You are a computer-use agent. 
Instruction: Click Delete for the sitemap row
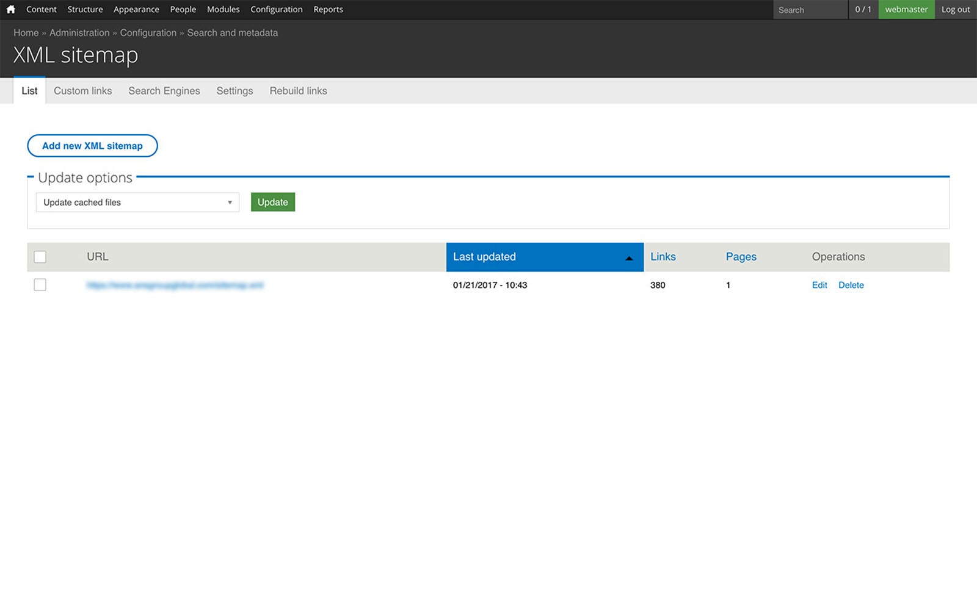(x=851, y=285)
